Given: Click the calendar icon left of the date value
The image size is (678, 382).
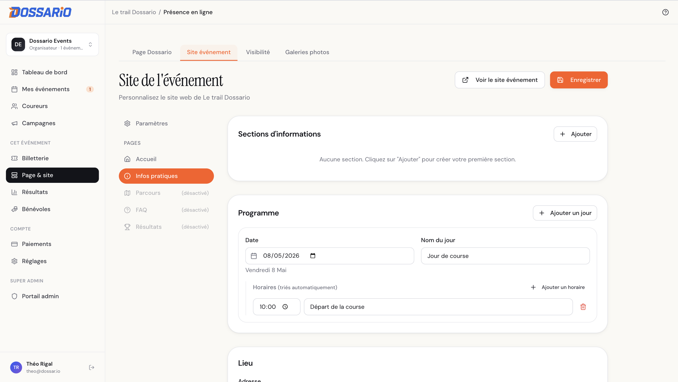Looking at the screenshot, I should coord(254,256).
